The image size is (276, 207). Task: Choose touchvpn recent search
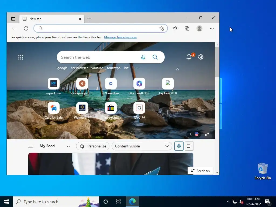click(114, 68)
